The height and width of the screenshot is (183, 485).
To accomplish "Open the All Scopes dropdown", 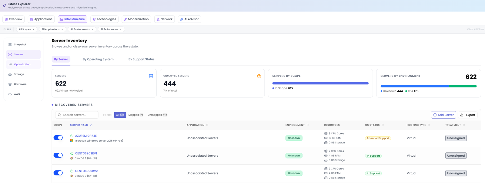I will coord(27,29).
